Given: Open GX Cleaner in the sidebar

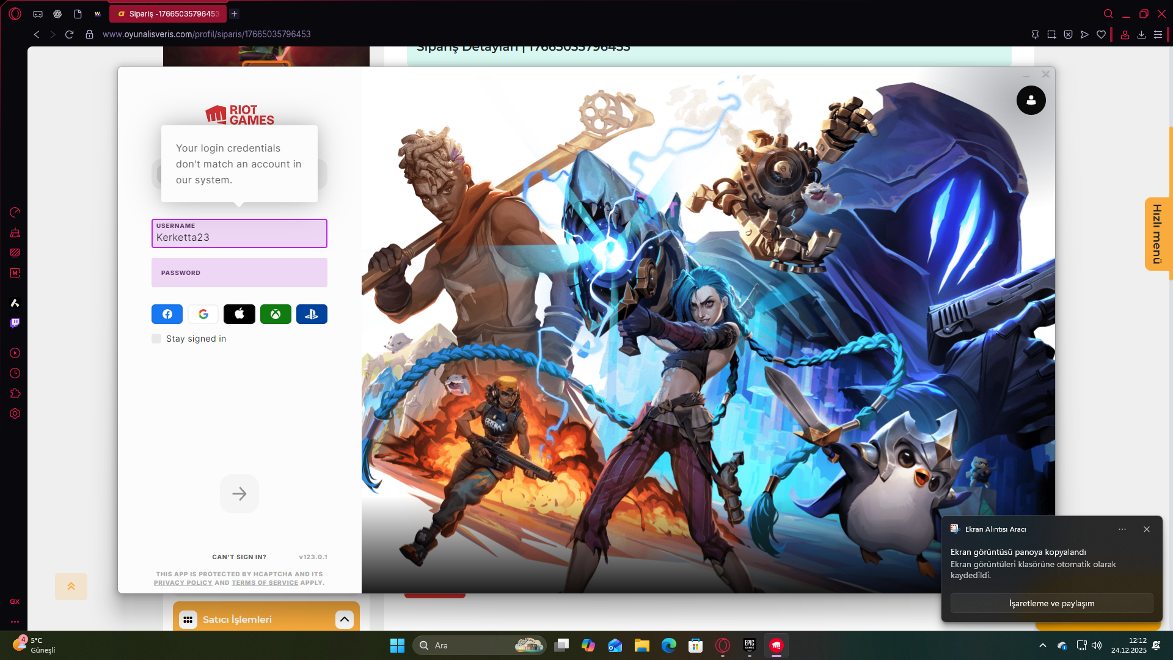Looking at the screenshot, I should (x=15, y=232).
